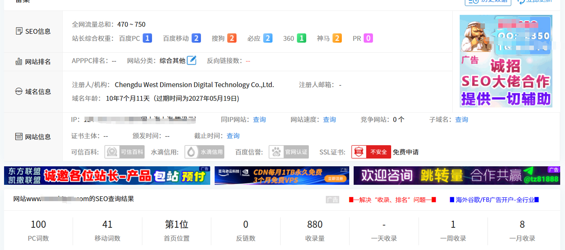Click the 反向链接数 red dash value

pyautogui.click(x=248, y=61)
